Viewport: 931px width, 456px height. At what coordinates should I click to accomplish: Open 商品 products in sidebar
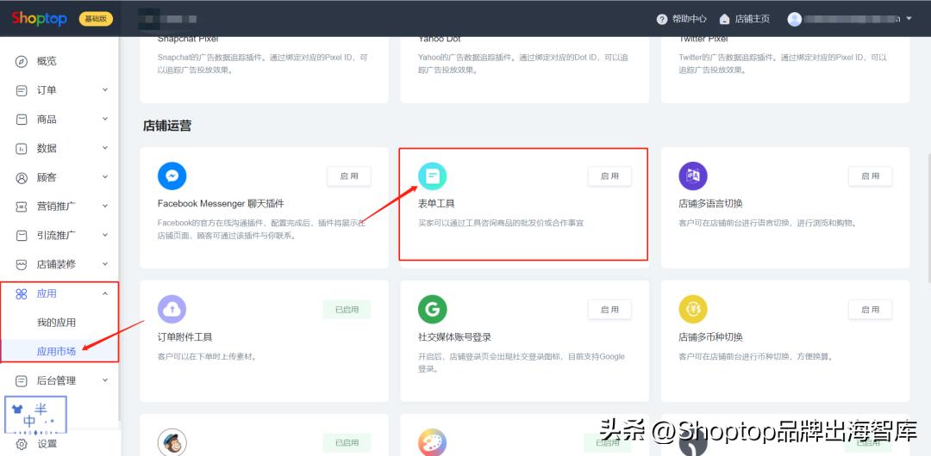point(47,120)
